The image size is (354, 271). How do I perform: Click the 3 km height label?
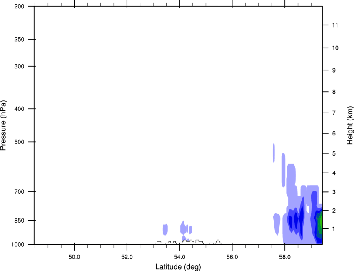[334, 192]
